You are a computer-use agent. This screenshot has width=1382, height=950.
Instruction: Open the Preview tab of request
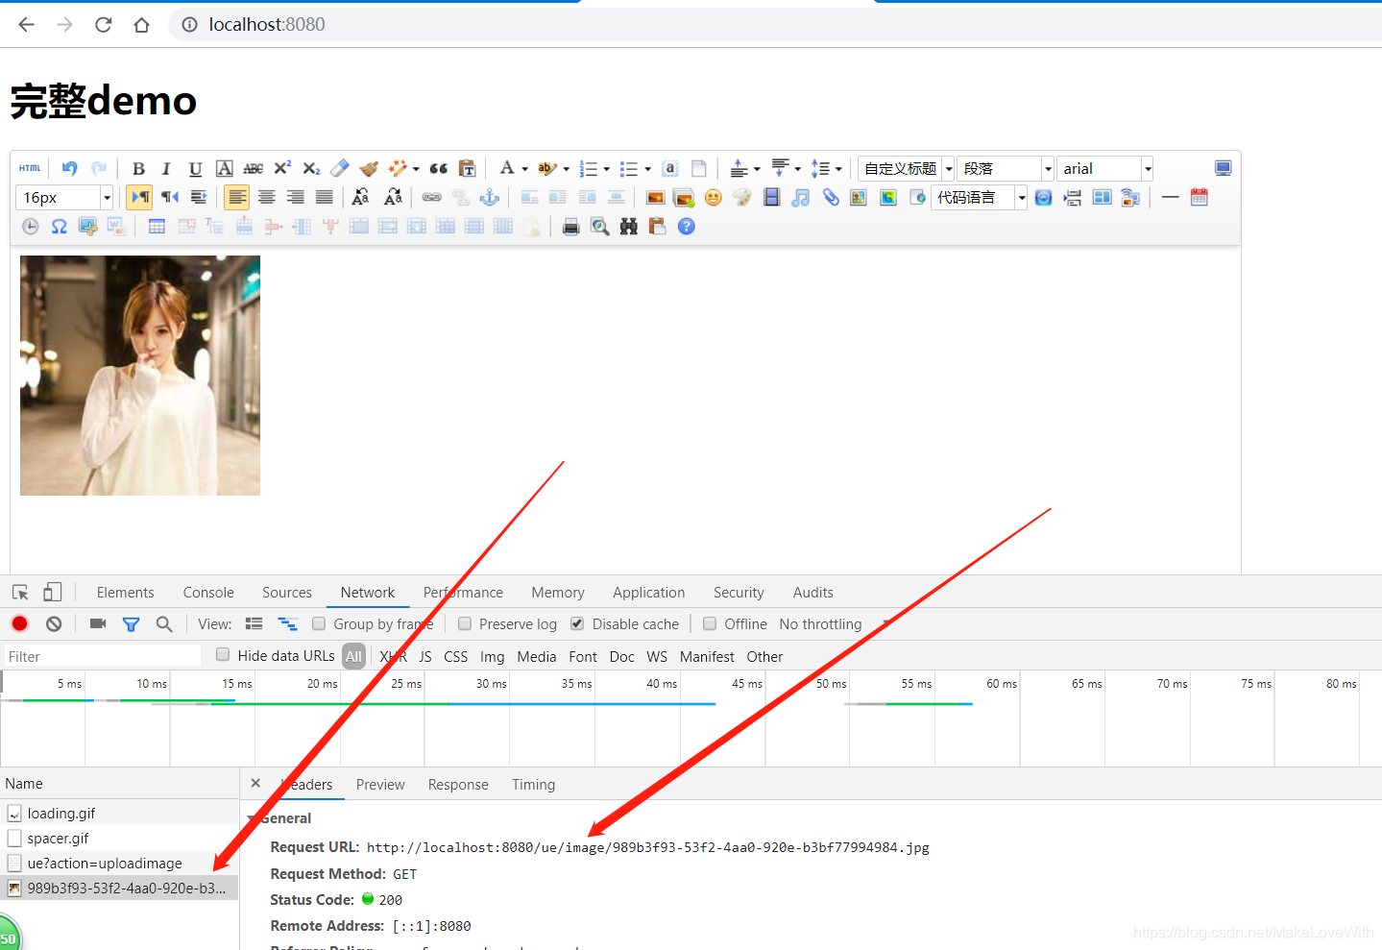[380, 785]
